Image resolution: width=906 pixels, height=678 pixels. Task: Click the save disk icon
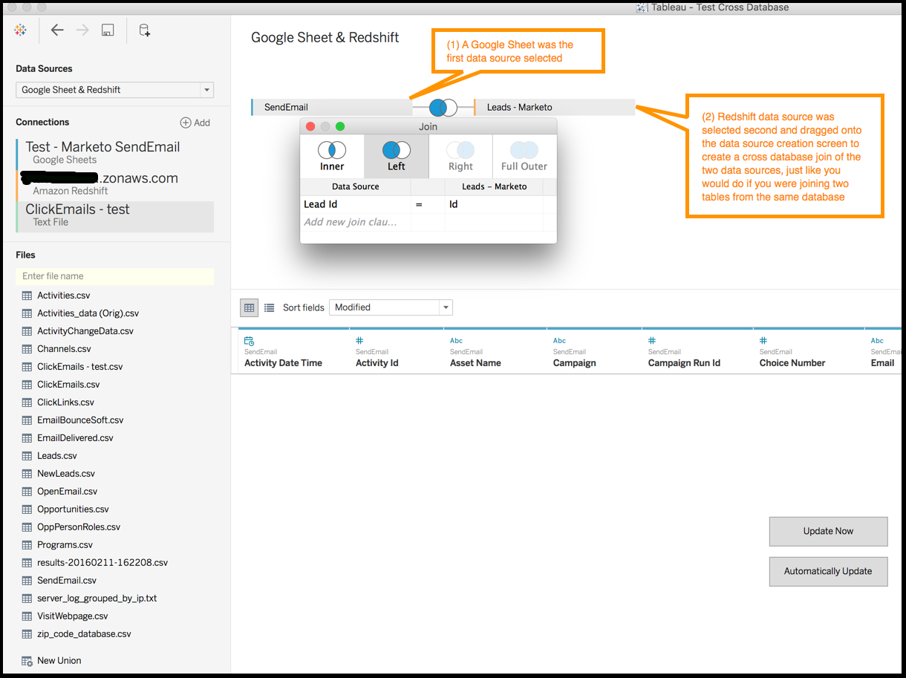[x=108, y=30]
